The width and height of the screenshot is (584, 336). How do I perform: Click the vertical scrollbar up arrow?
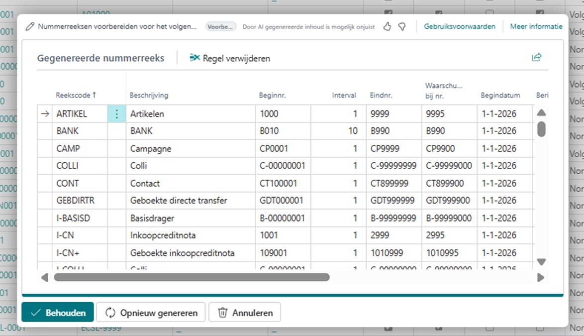(542, 112)
